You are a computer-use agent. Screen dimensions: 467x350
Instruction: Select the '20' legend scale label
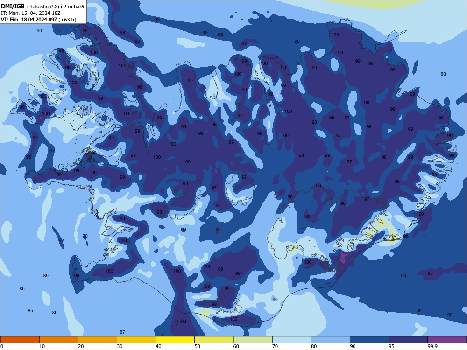[81, 346]
